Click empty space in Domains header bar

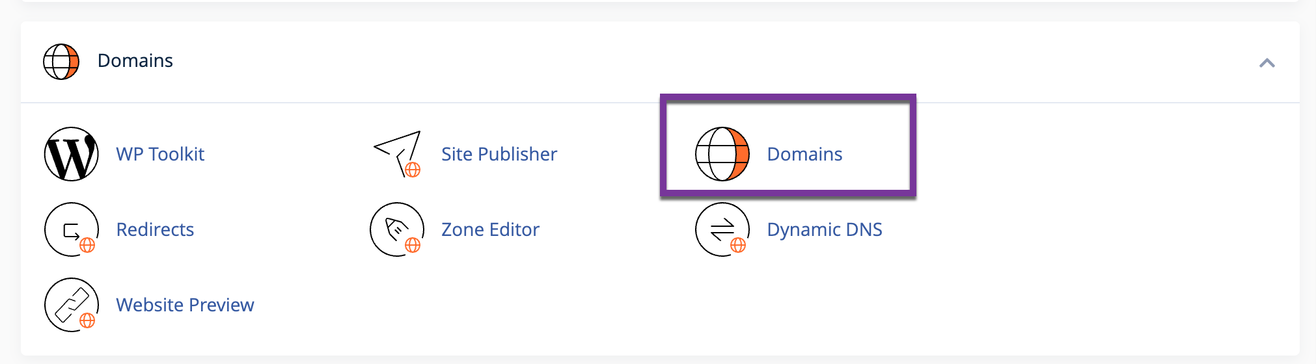[x=651, y=62]
